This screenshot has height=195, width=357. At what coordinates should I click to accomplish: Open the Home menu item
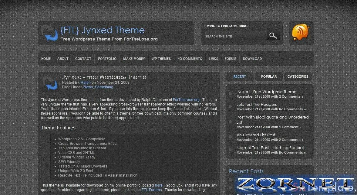tap(46, 59)
